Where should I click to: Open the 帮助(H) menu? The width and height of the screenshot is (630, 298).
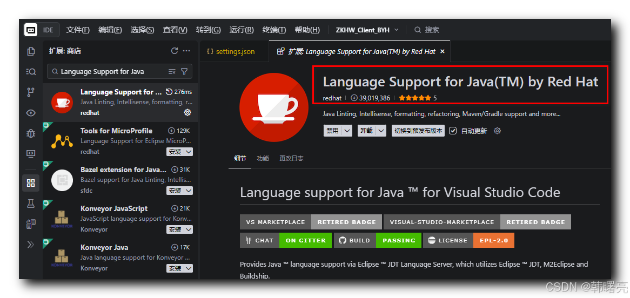pyautogui.click(x=307, y=30)
